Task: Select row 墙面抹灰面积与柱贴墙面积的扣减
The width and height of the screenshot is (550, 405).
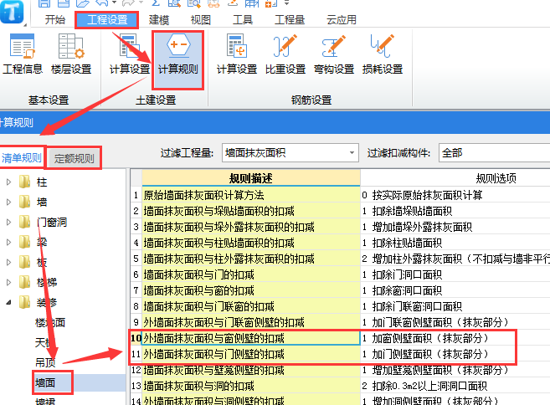Action: 251,243
